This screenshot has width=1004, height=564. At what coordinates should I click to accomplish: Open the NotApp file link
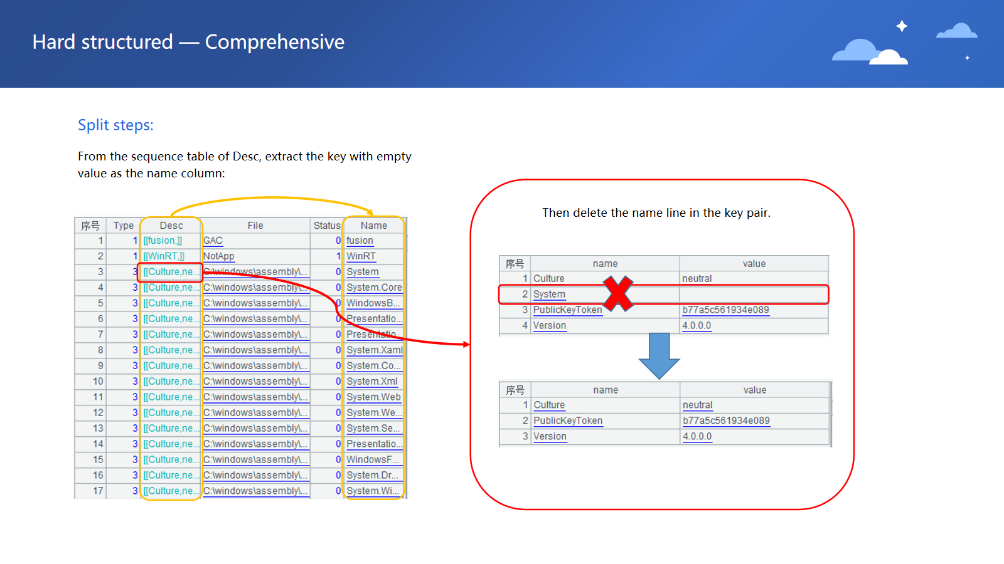218,256
